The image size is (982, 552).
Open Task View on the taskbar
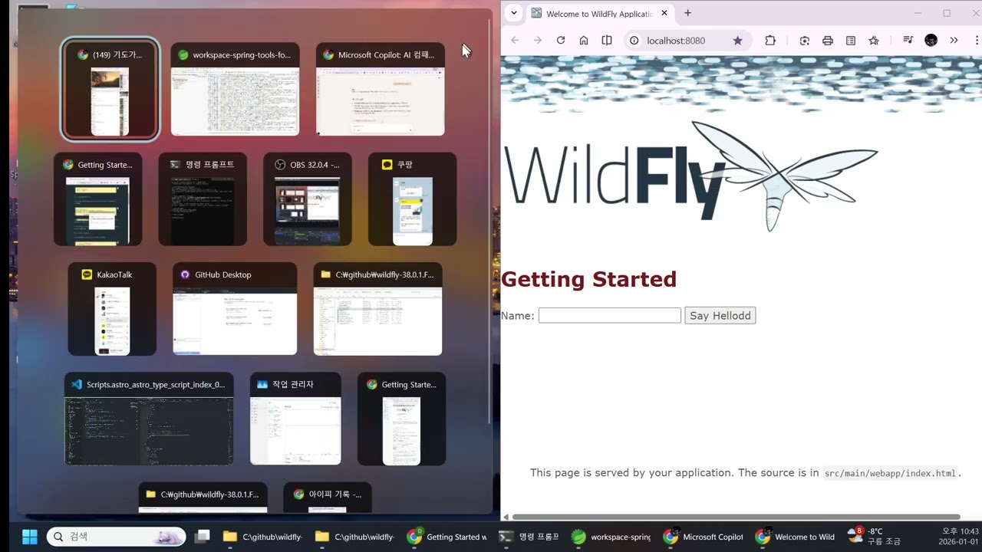coord(203,537)
